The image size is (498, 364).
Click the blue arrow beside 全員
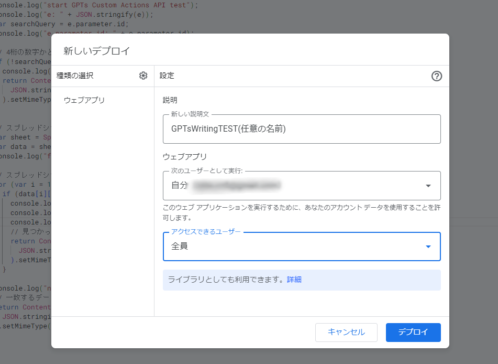[428, 247]
